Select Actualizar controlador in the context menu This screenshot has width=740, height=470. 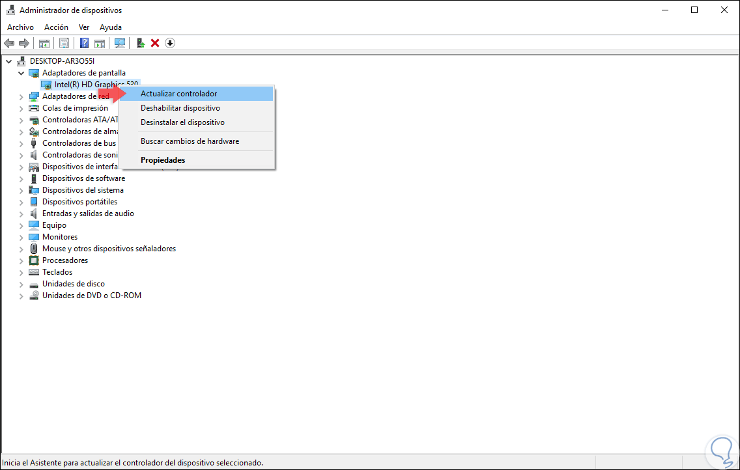pyautogui.click(x=180, y=93)
